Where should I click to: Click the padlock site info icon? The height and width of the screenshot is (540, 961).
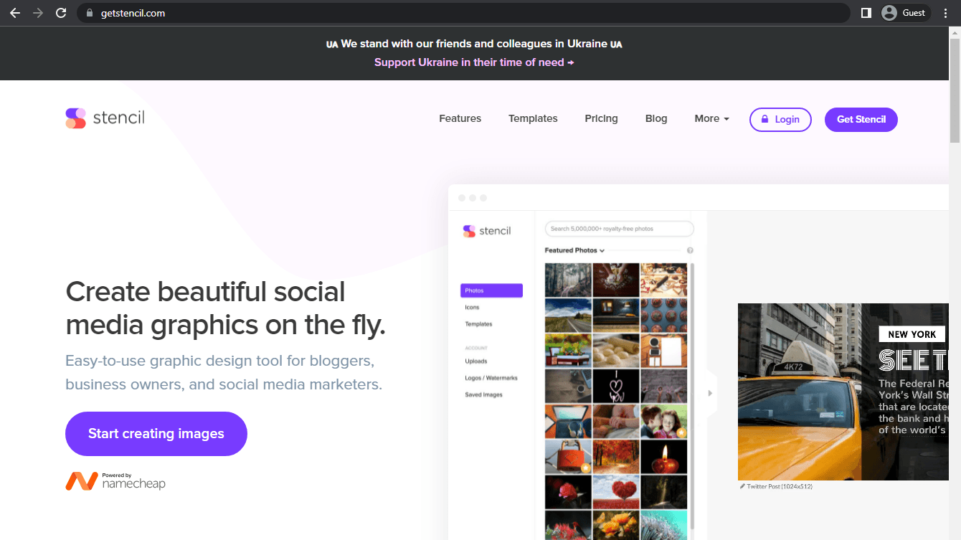[90, 13]
